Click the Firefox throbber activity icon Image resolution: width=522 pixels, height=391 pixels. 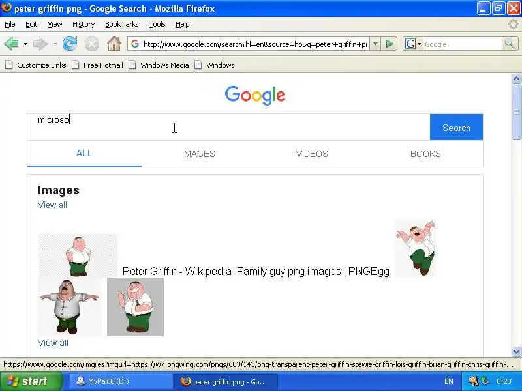click(x=514, y=24)
